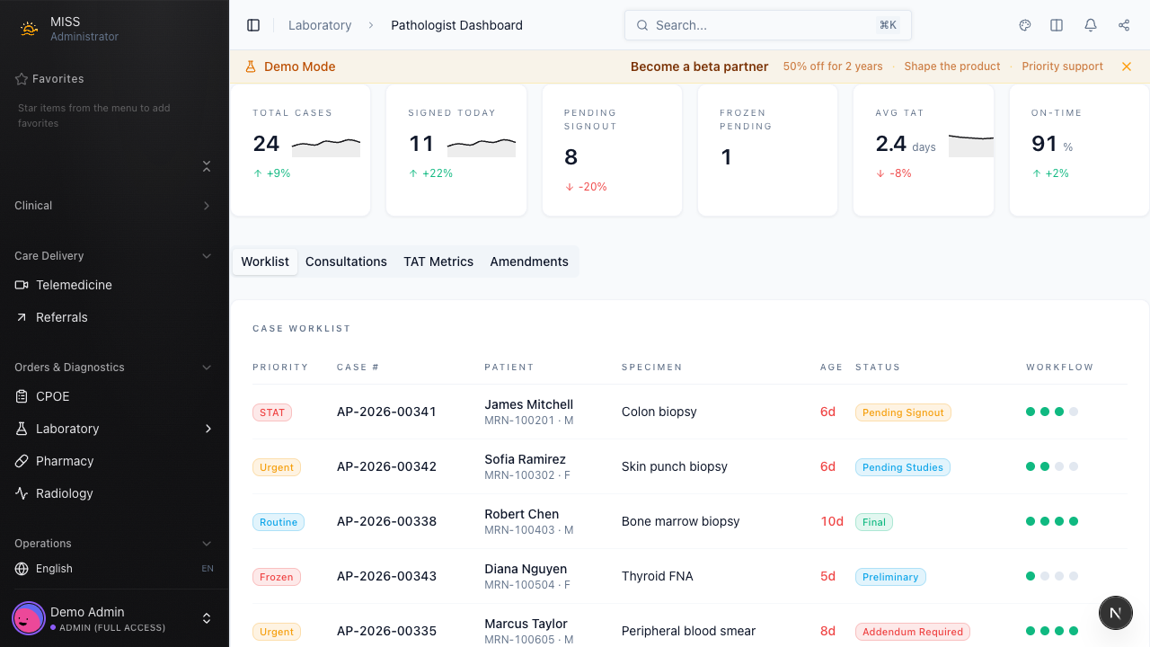Open case AP-2026-00341 row

click(386, 412)
